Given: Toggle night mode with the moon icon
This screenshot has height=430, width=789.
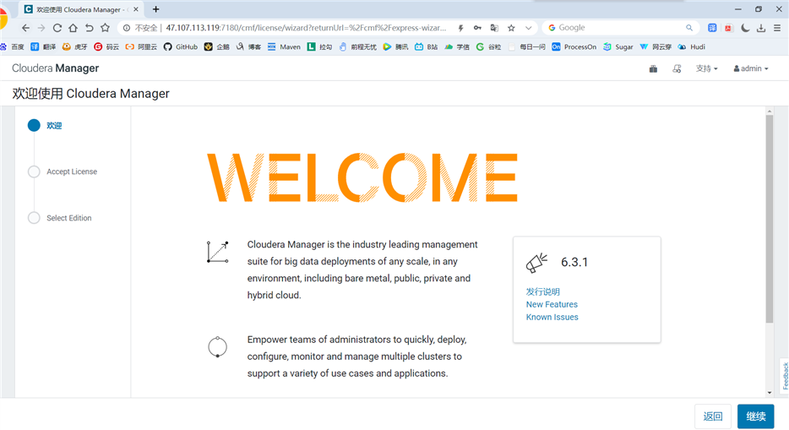Looking at the screenshot, I should pos(745,28).
